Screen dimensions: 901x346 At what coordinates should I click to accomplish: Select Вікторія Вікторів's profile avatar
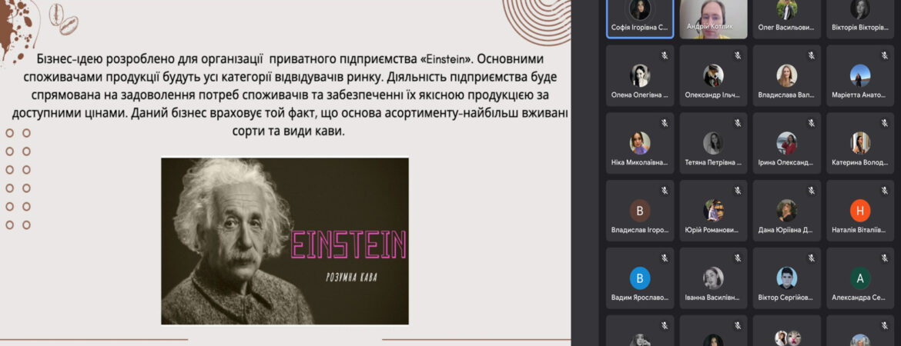point(860,8)
